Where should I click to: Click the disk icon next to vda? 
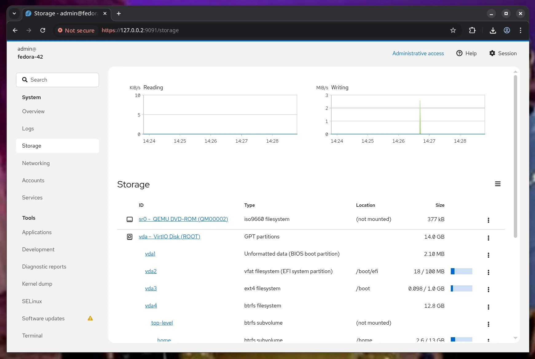(130, 237)
